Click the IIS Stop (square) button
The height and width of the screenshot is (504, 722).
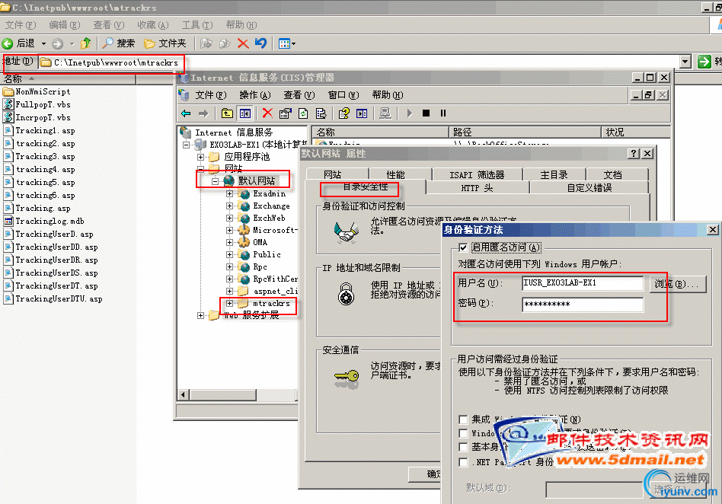(x=426, y=113)
